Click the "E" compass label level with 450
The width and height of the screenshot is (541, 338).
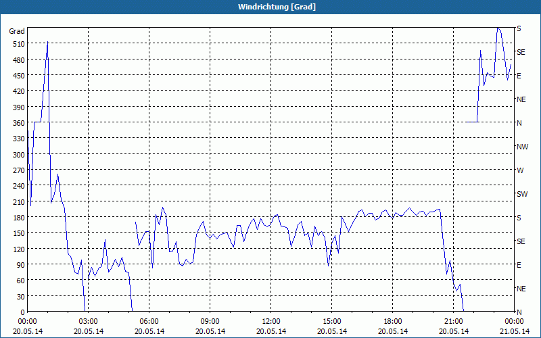tap(519, 76)
